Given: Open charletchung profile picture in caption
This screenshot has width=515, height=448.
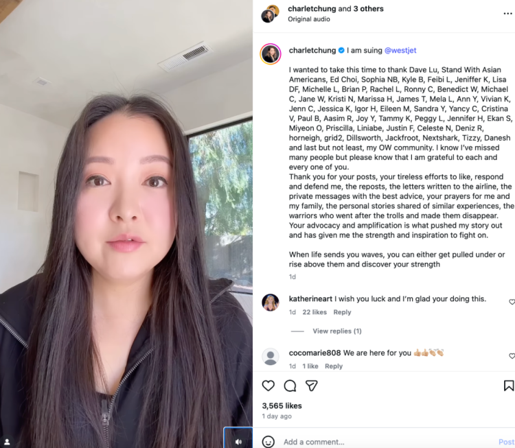Looking at the screenshot, I should coord(271,54).
